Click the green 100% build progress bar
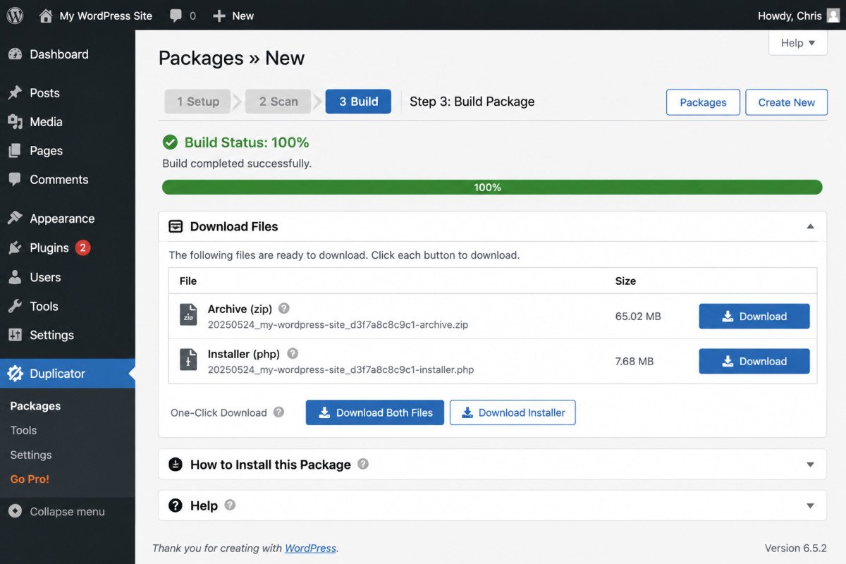This screenshot has height=564, width=846. (x=492, y=188)
